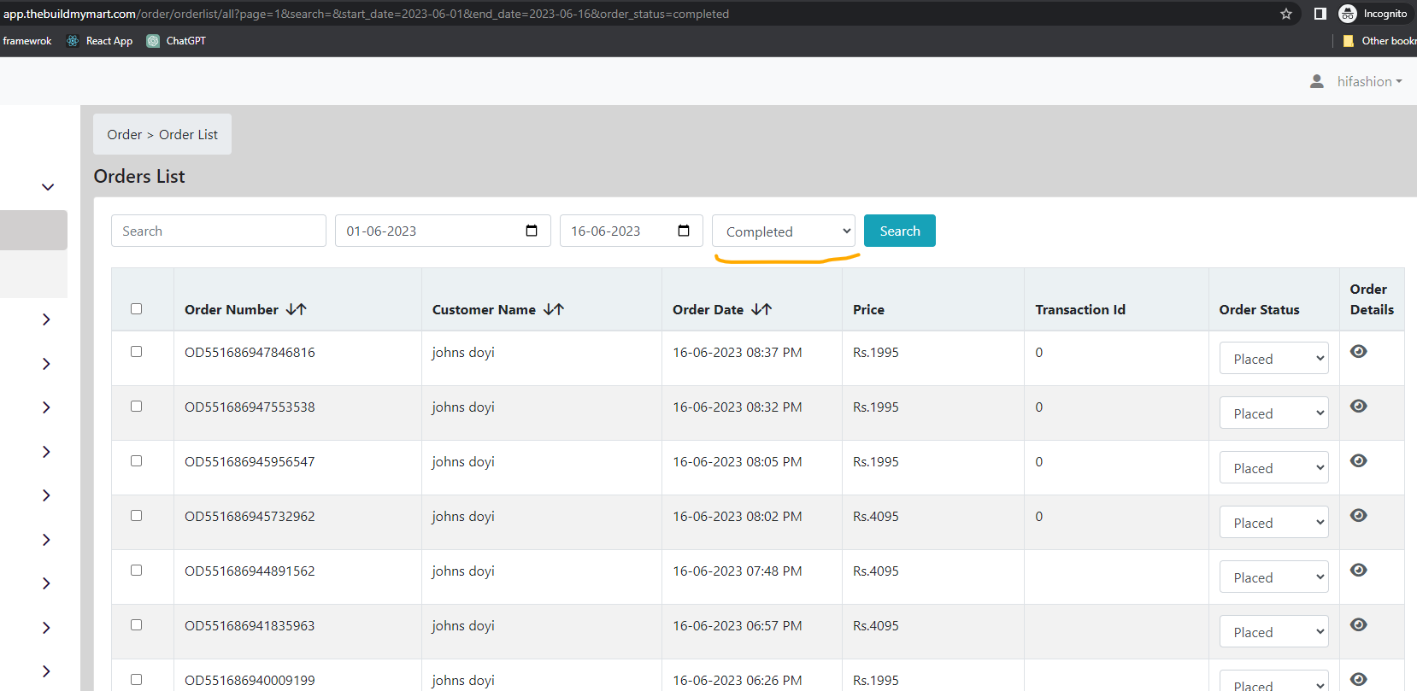Collapse the sidebar section with the down chevron
1417x691 pixels.
[48, 187]
